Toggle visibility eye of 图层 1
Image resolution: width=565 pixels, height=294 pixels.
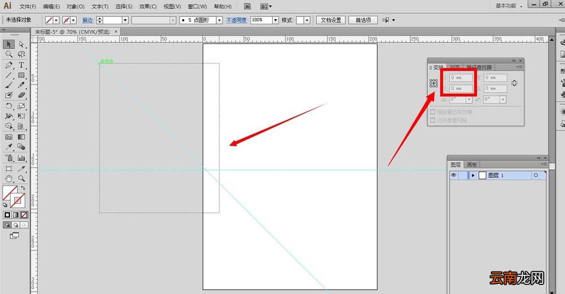pos(454,175)
